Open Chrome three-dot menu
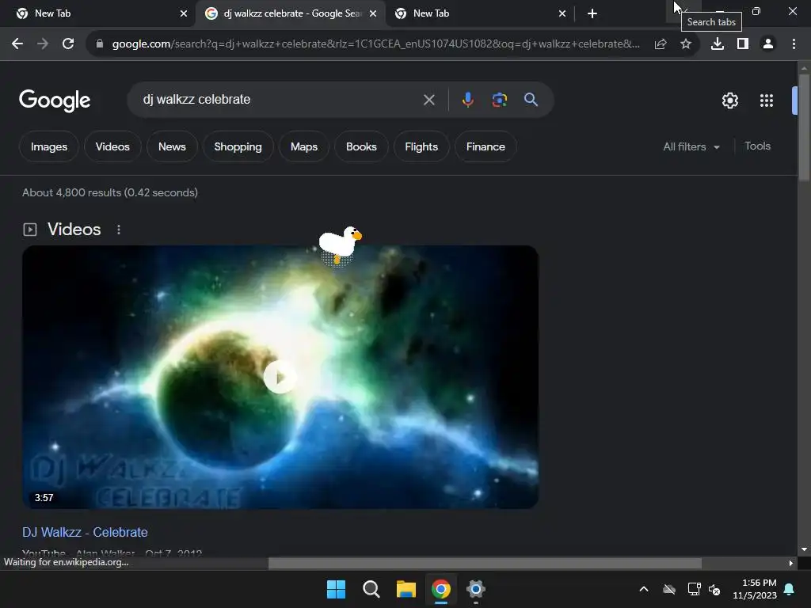 (794, 44)
